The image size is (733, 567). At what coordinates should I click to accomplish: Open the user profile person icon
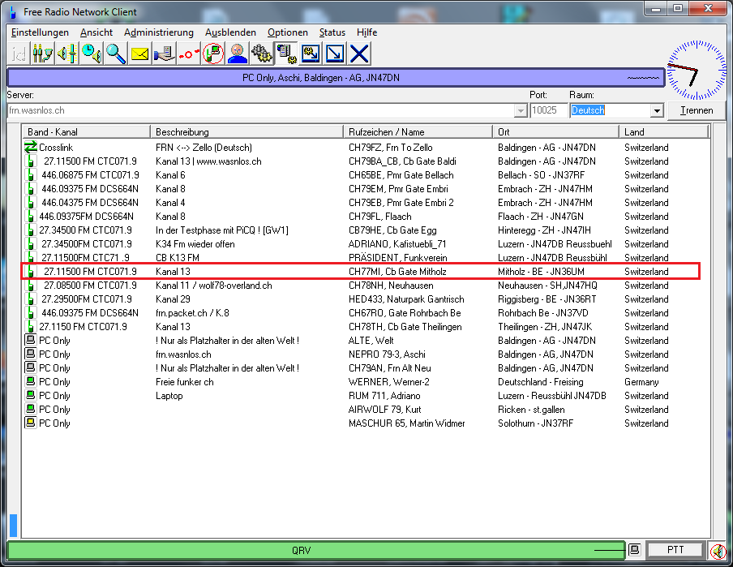click(x=238, y=54)
